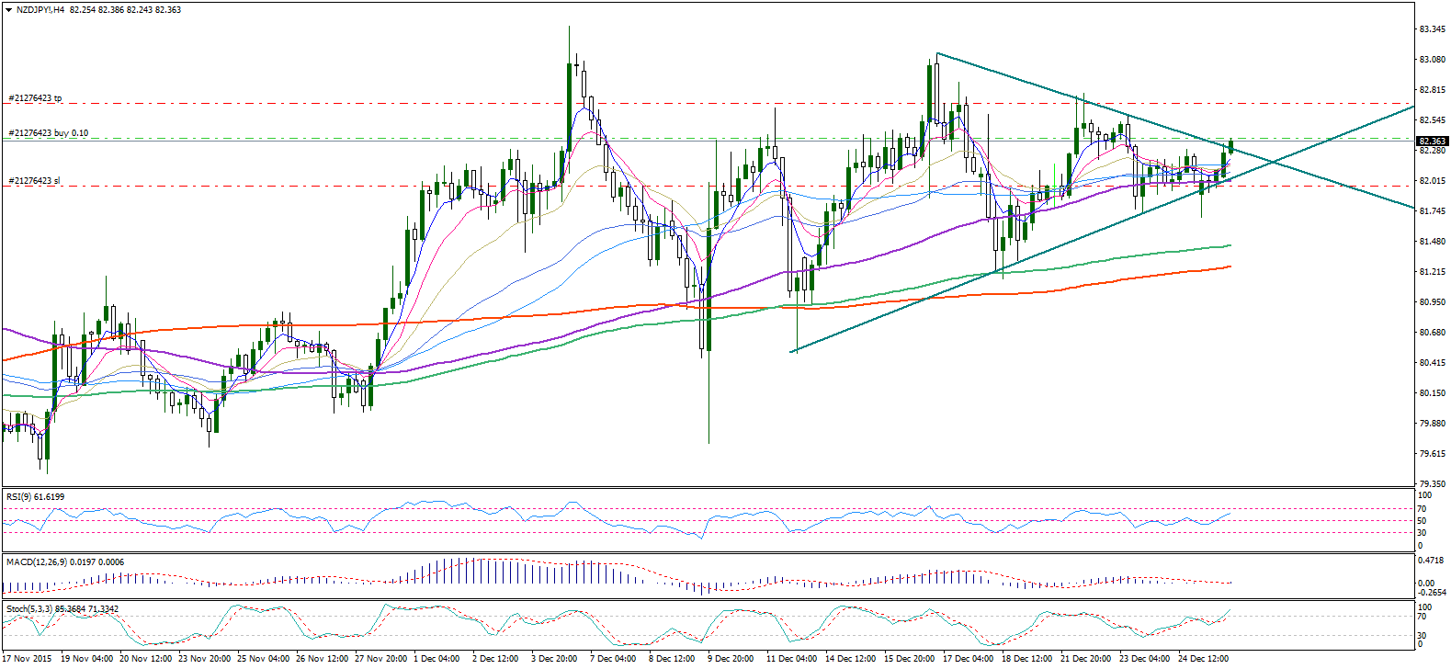Click price axis label 82.815
This screenshot has height=669, width=1451.
pyautogui.click(x=1431, y=90)
